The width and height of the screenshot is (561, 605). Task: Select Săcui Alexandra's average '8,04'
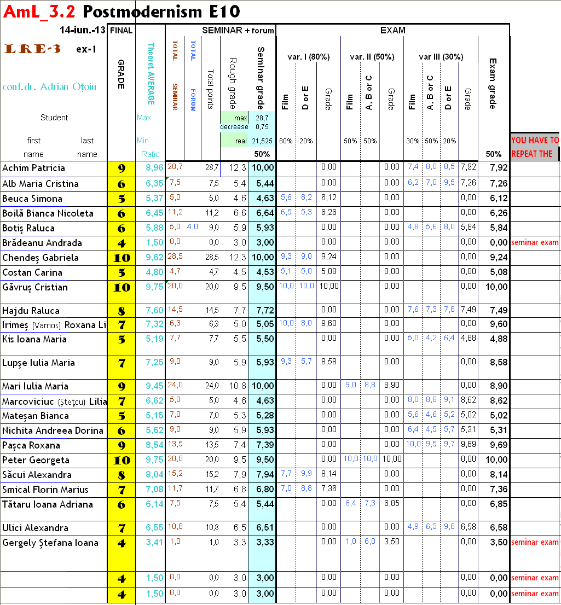(x=154, y=475)
